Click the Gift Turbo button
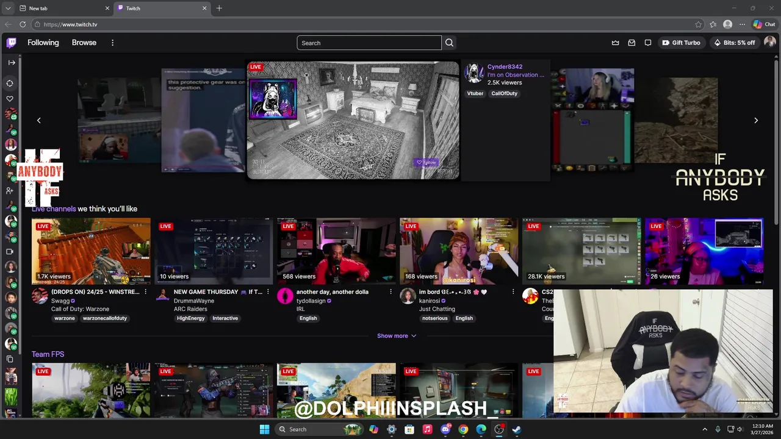This screenshot has width=781, height=439. click(x=682, y=43)
